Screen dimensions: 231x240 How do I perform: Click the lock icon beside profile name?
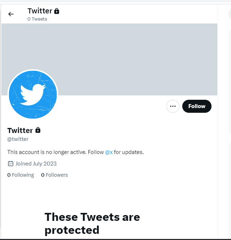tap(38, 130)
